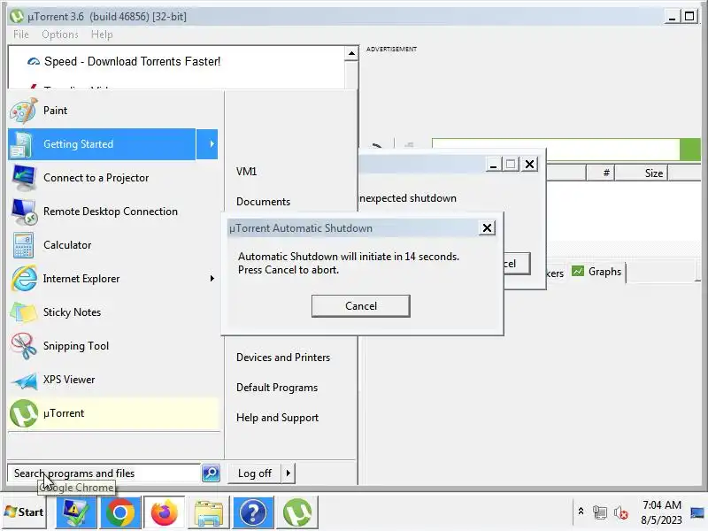Open the Action Center flag taskbar icon
The height and width of the screenshot is (531, 708).
click(76, 512)
